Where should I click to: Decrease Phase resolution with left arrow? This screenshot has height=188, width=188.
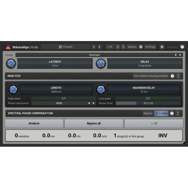click(x=89, y=103)
